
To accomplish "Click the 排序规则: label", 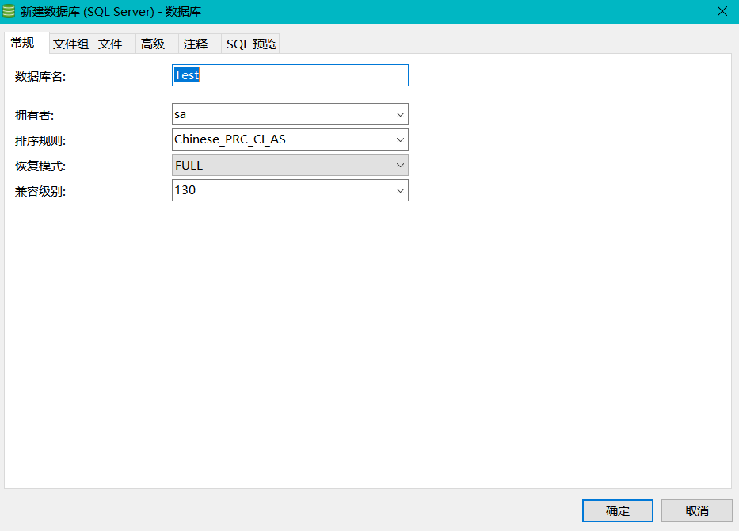I will pyautogui.click(x=40, y=140).
